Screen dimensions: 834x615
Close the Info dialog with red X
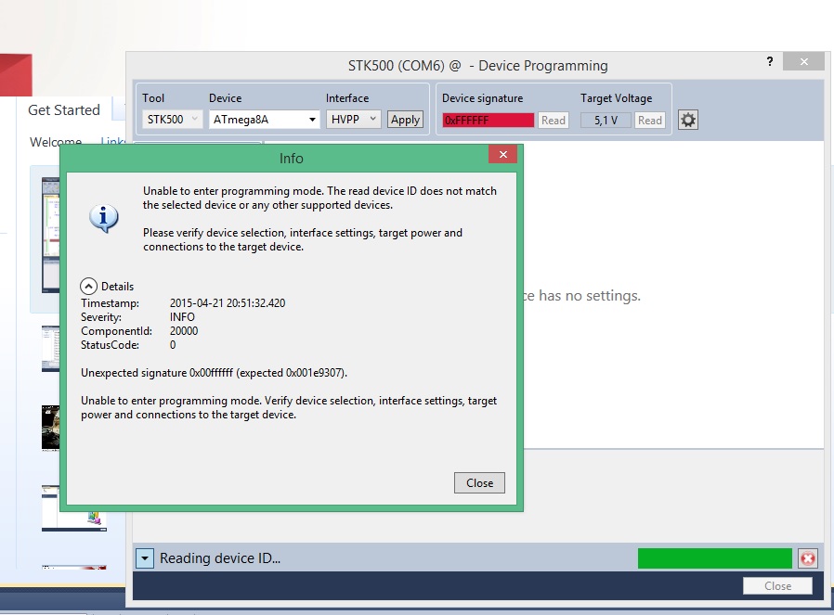coord(502,155)
